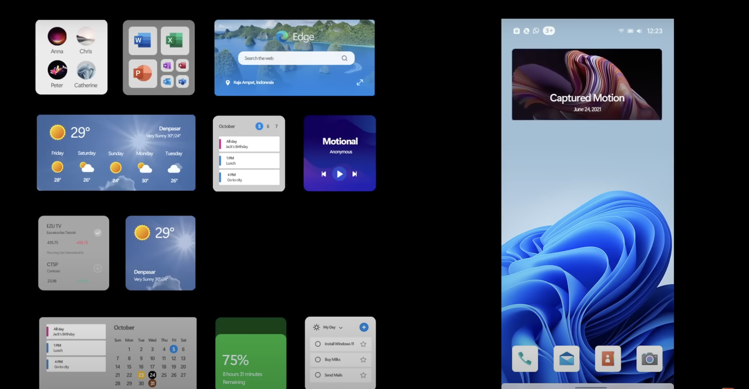Open the PowerPoint app icon
The image size is (749, 389).
[x=142, y=73]
